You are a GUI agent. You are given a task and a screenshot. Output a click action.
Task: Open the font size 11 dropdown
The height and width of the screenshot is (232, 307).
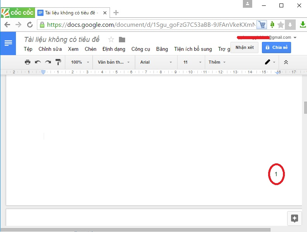point(192,62)
